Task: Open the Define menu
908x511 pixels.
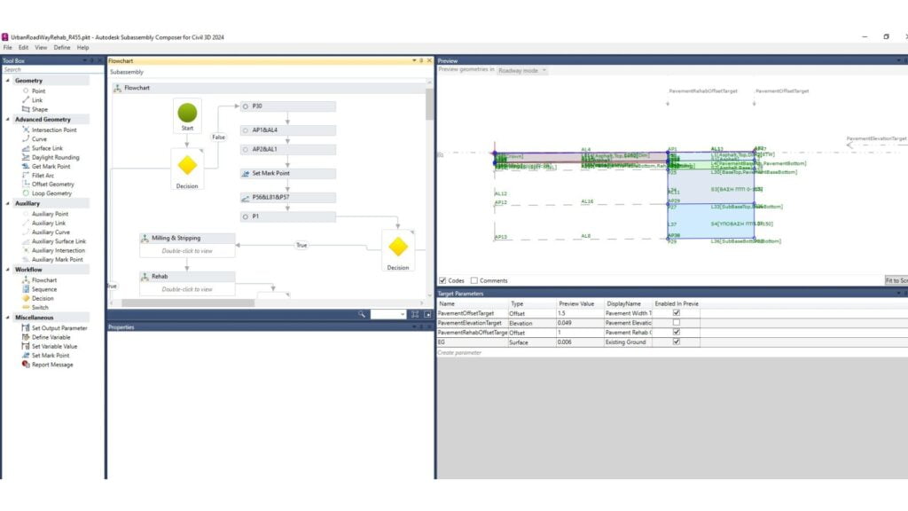Action: coord(62,47)
